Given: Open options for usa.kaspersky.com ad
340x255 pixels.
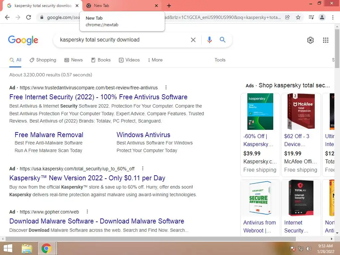Looking at the screenshot, I should pyautogui.click(x=142, y=168).
